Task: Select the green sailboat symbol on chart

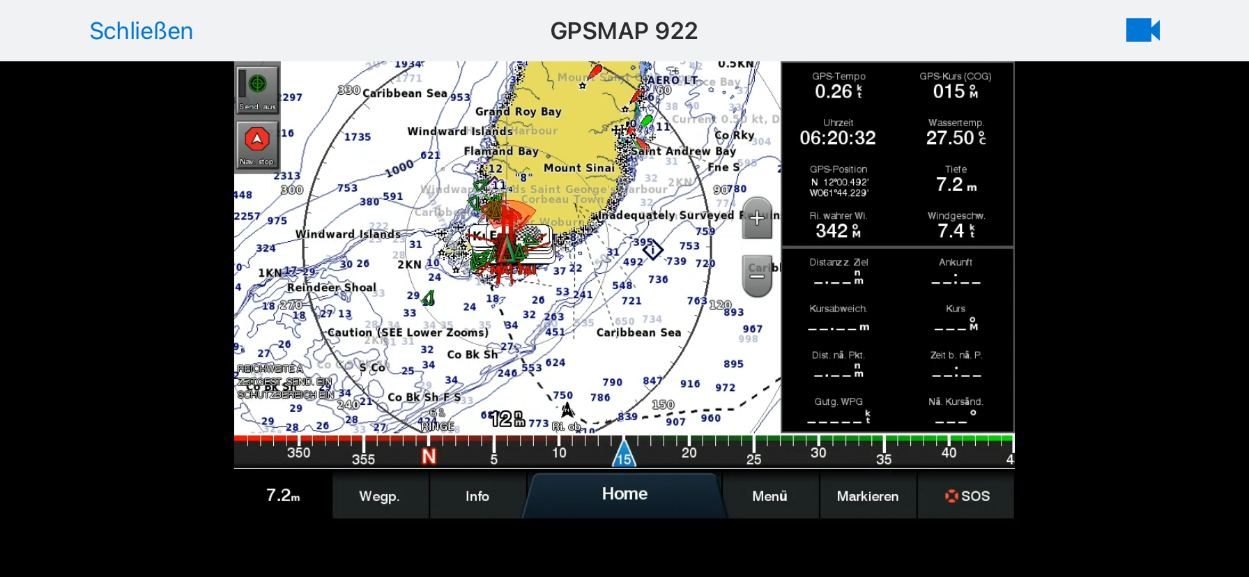Action: (x=429, y=298)
